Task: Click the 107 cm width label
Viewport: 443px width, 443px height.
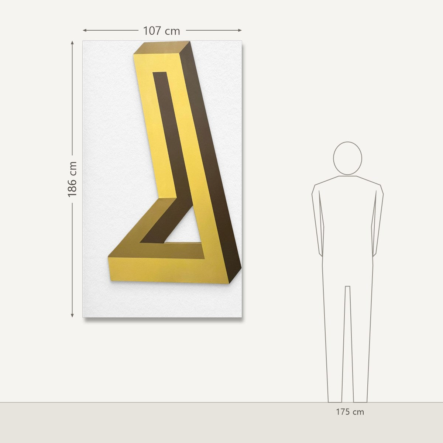Action: (162, 31)
